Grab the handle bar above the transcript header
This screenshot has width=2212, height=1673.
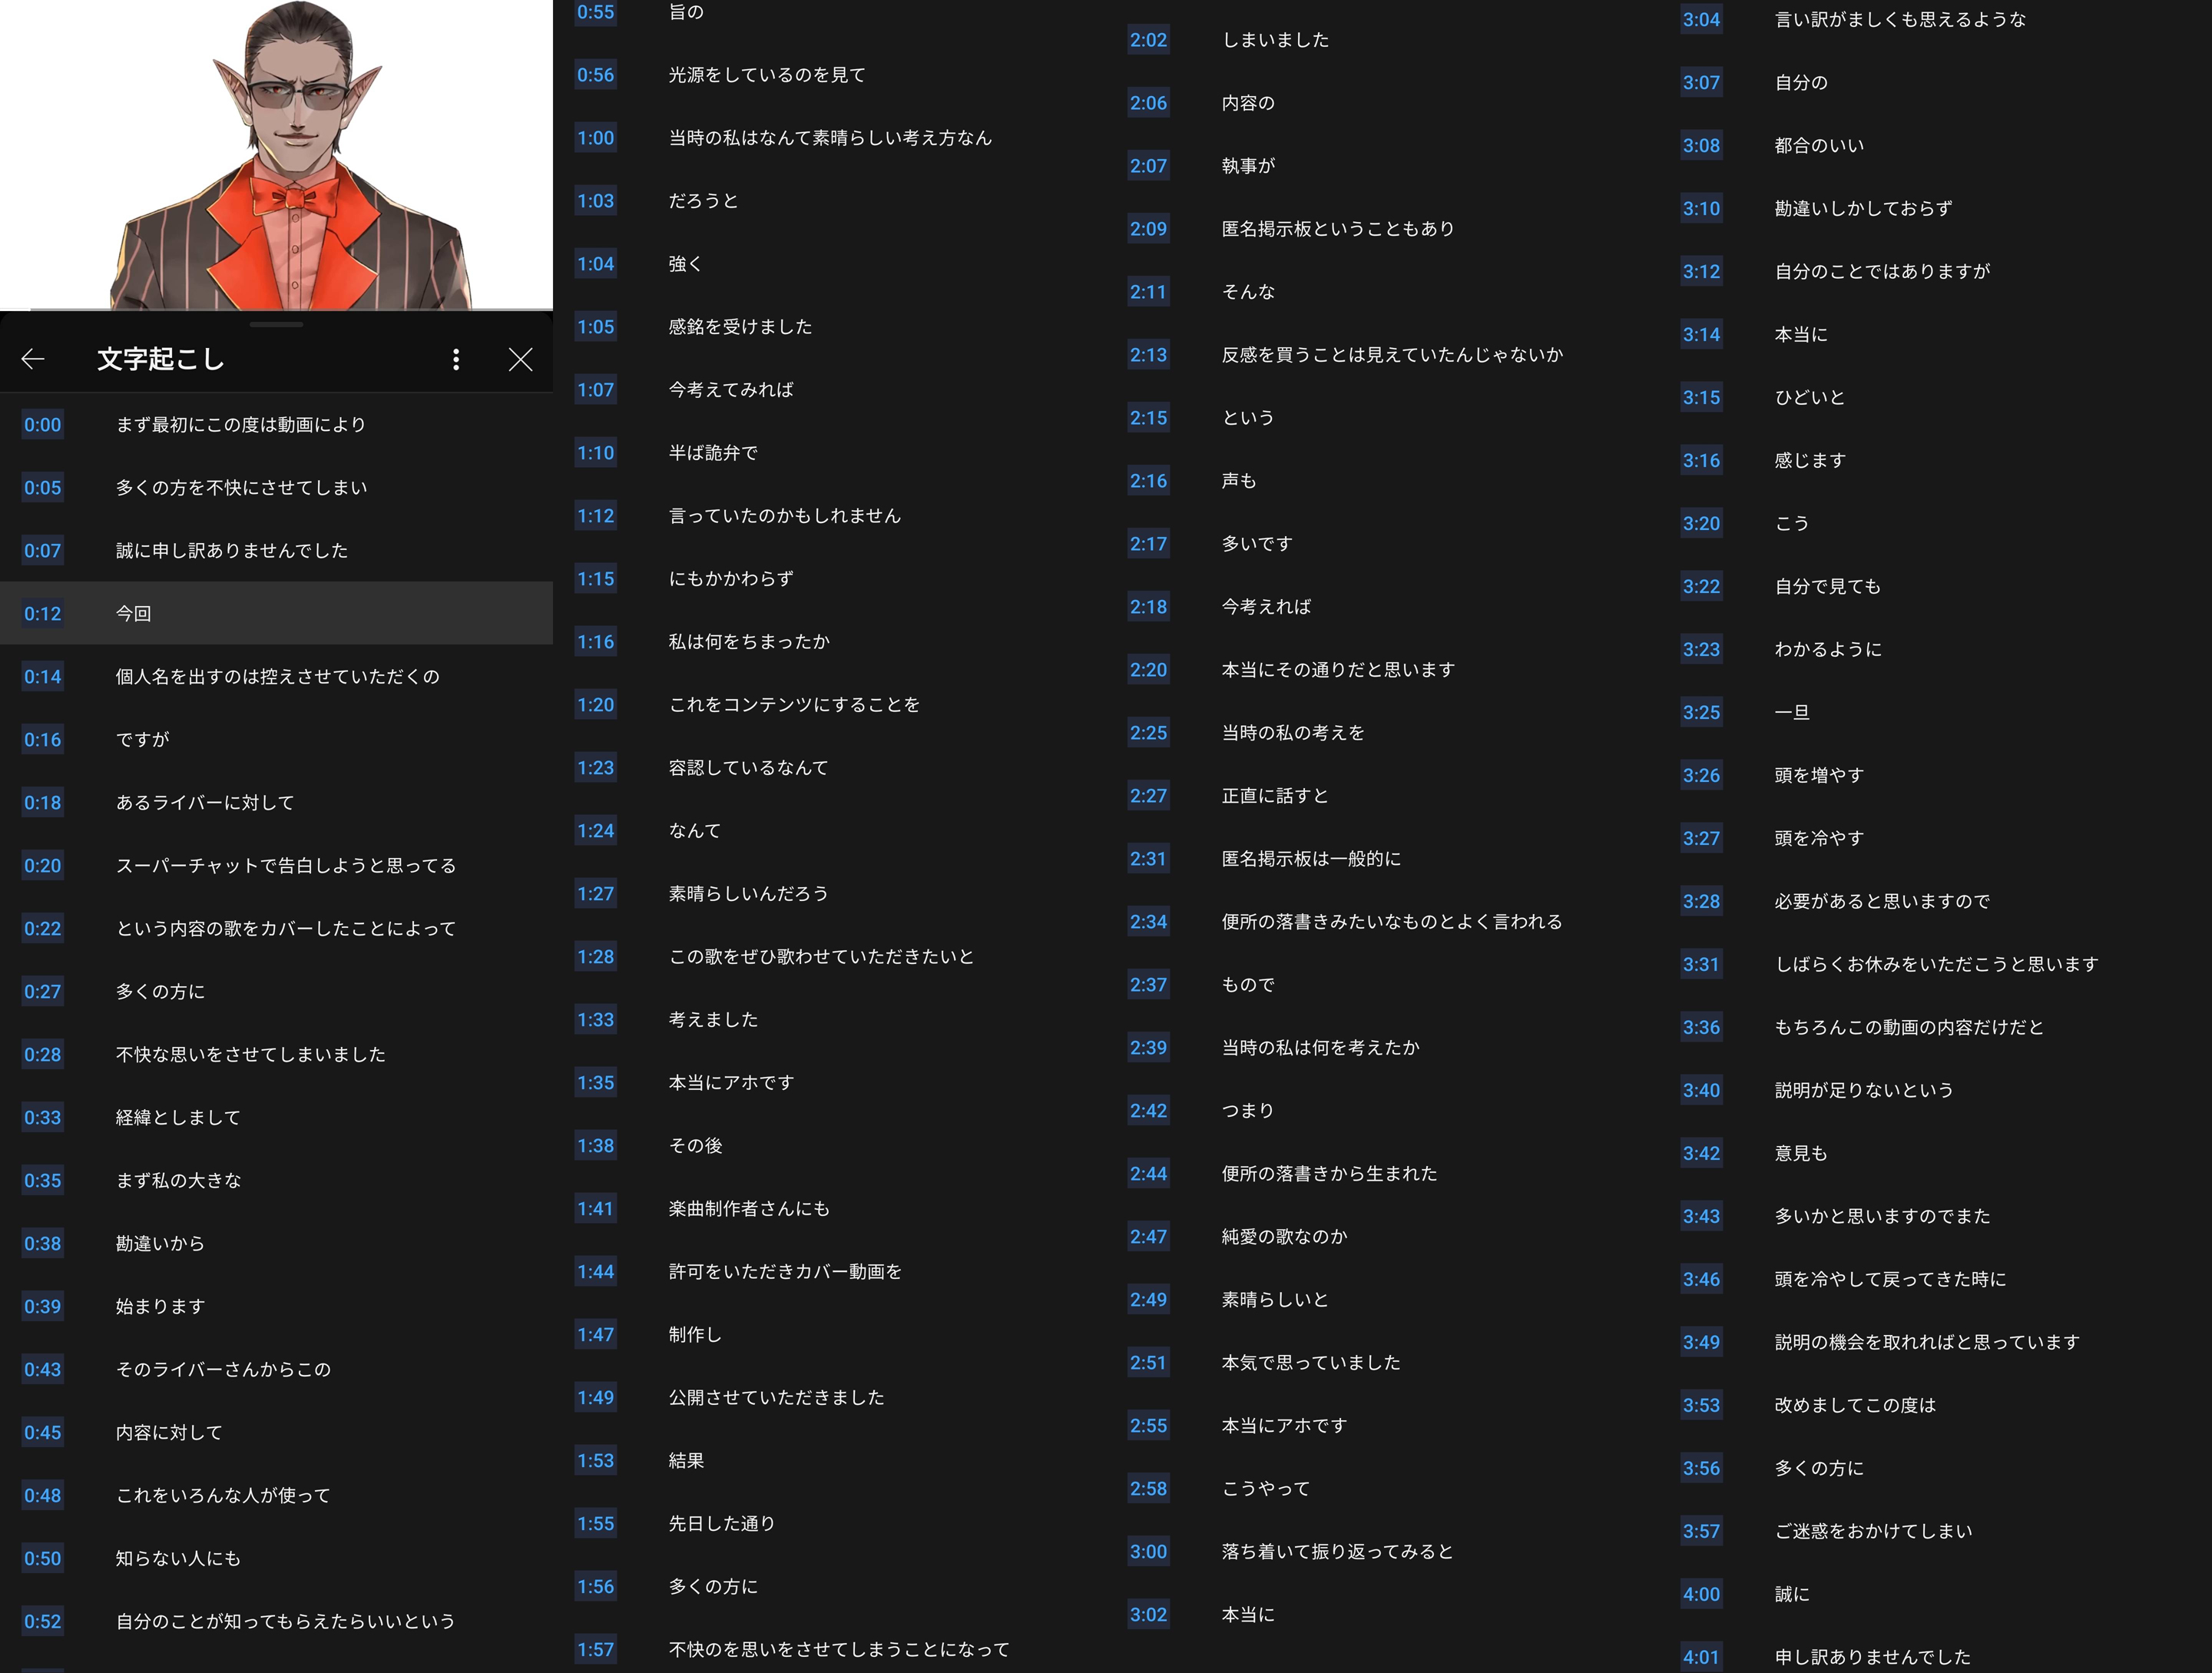pos(276,324)
